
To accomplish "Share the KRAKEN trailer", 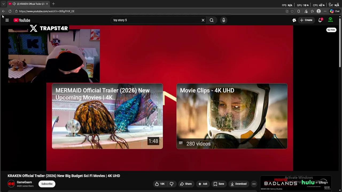I will pyautogui.click(x=186, y=184).
